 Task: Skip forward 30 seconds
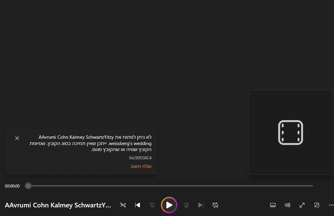[x=186, y=205]
